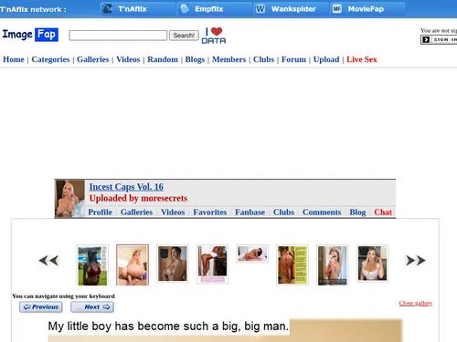
Task: Click the double left arrow in thumbnail strip
Action: pyautogui.click(x=48, y=261)
